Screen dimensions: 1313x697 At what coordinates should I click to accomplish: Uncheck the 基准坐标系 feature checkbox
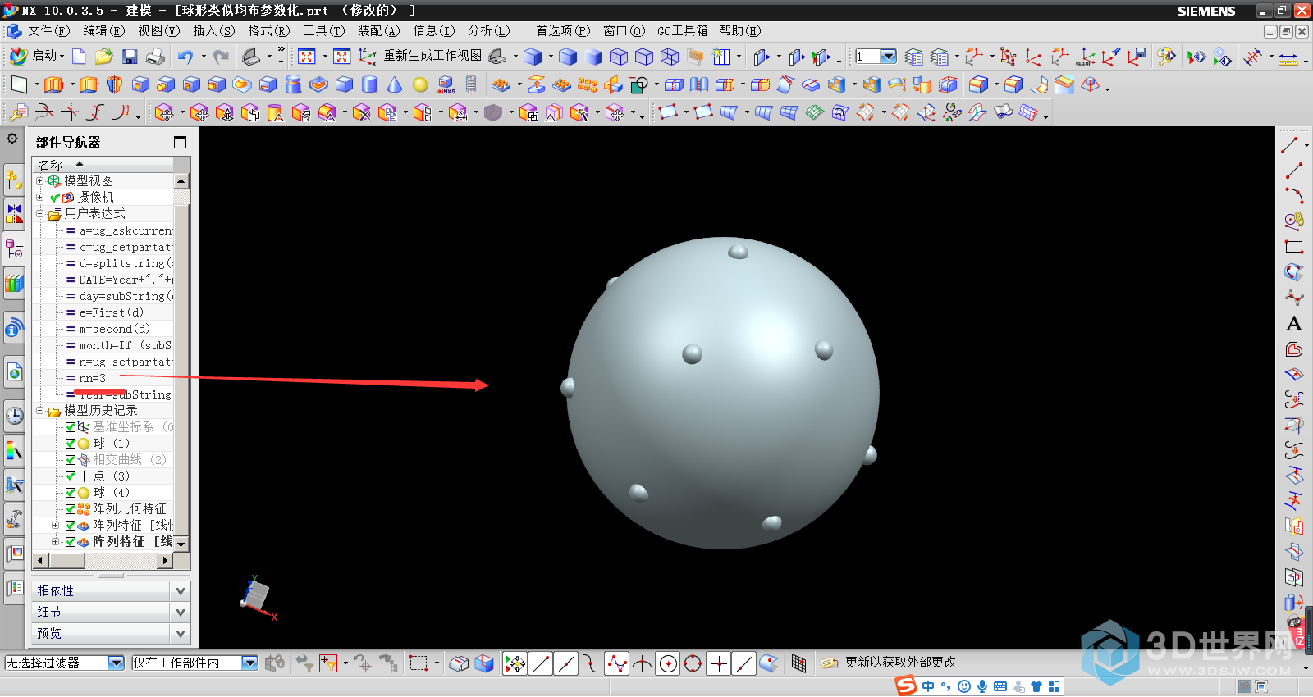click(x=71, y=427)
